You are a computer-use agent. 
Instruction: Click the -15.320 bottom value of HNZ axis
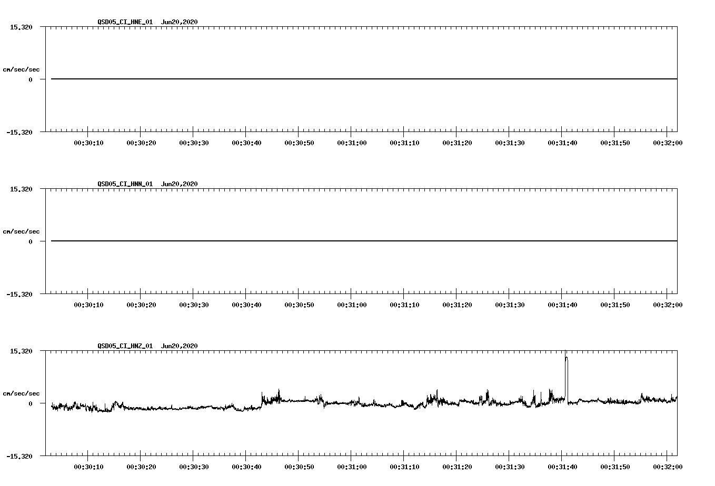[x=19, y=457]
